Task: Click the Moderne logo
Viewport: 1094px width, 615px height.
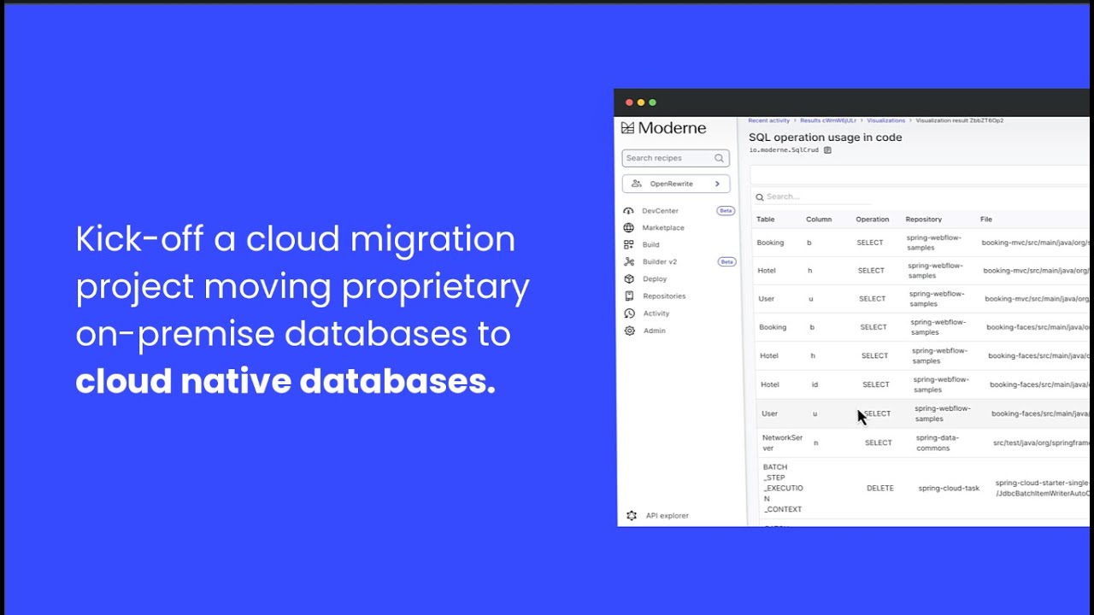Action: 663,128
